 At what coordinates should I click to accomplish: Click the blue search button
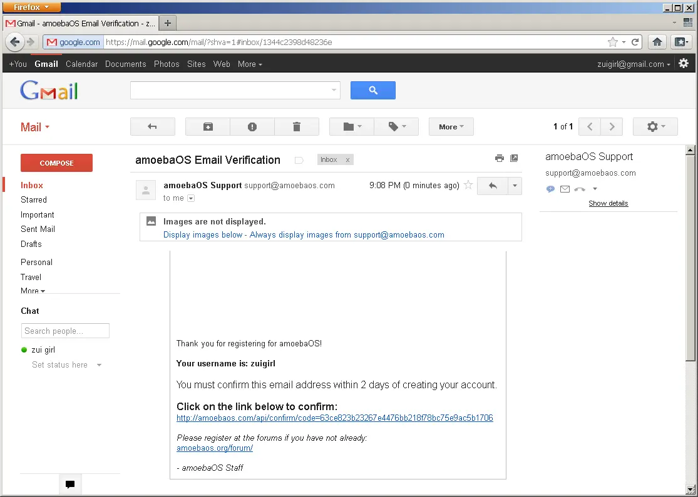[x=373, y=90]
